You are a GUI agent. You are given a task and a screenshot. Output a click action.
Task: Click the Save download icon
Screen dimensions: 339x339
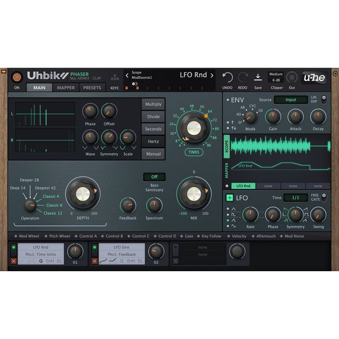pos(258,77)
